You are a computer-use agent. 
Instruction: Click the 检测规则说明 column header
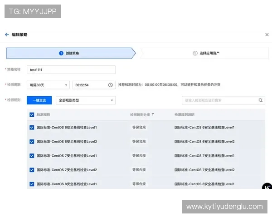[184, 114]
